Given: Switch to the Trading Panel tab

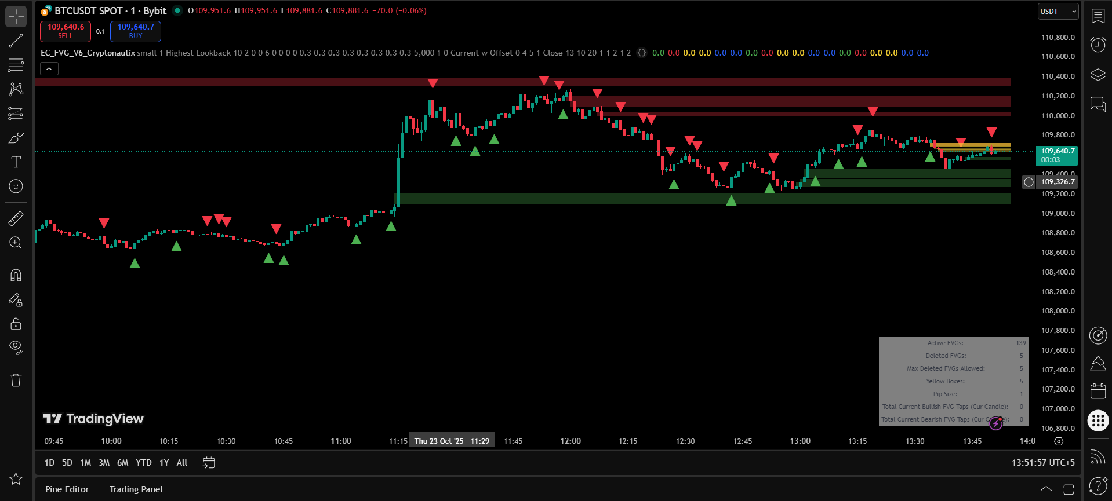Looking at the screenshot, I should pyautogui.click(x=136, y=489).
